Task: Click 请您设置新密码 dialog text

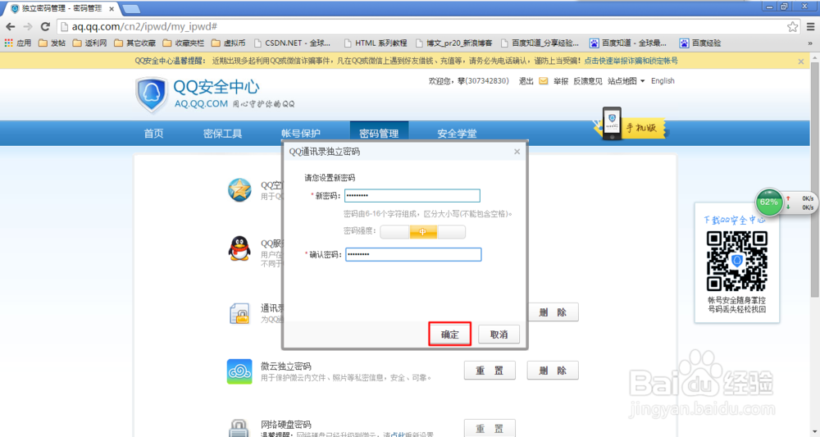Action: tap(330, 178)
